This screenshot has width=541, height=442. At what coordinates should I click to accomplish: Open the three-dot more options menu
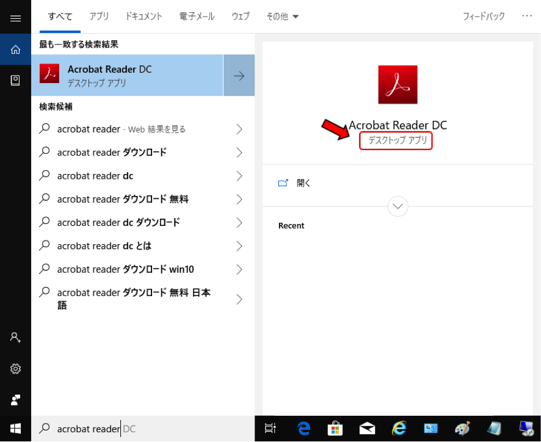(x=527, y=16)
